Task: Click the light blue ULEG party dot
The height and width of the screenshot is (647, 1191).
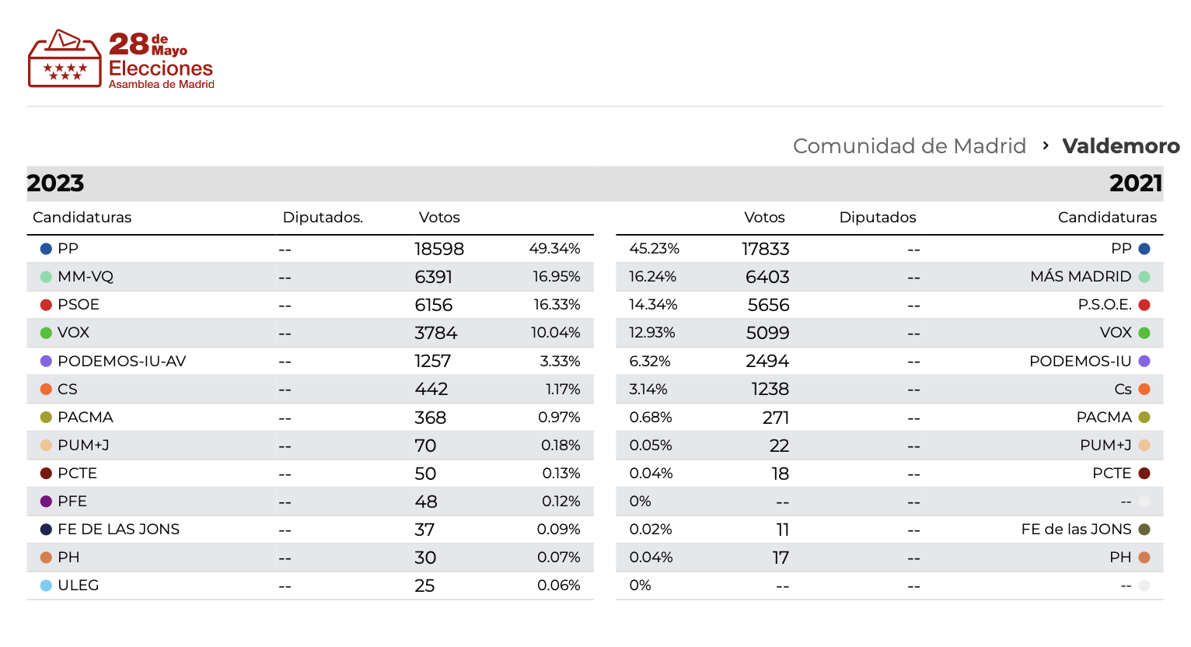Action: [x=47, y=585]
